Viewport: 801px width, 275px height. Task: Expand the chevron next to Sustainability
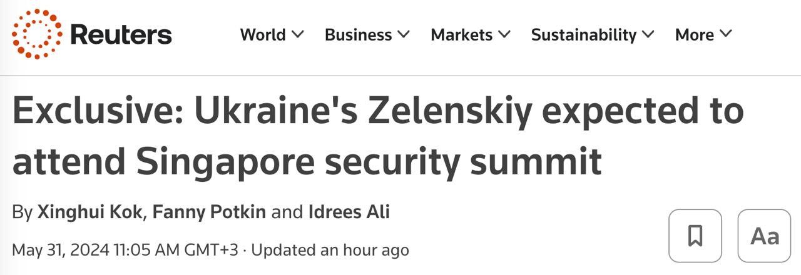(x=648, y=34)
